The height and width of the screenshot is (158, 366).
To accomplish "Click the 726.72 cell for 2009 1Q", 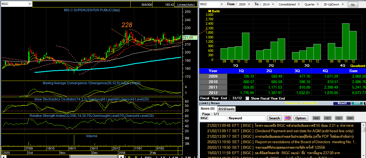I will tap(241, 76).
